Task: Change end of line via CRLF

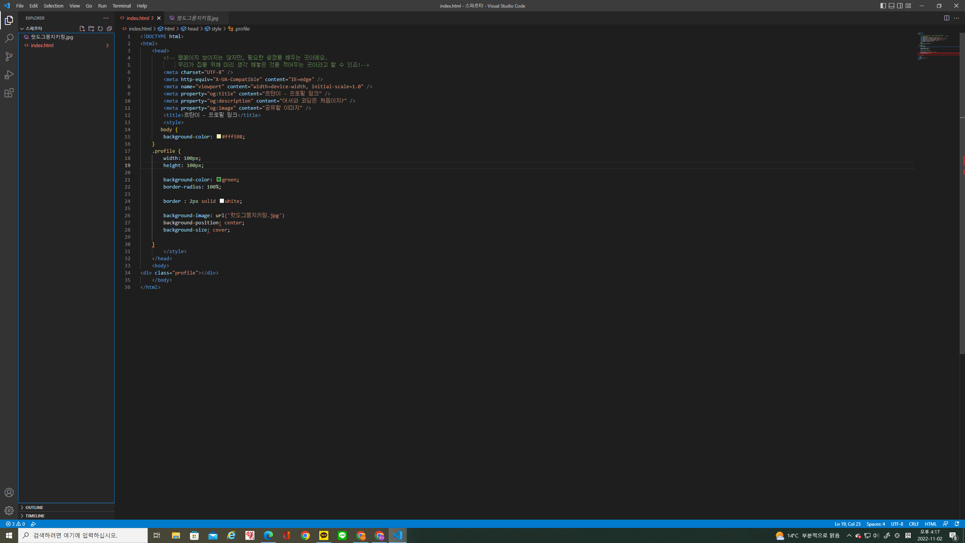Action: [914, 524]
